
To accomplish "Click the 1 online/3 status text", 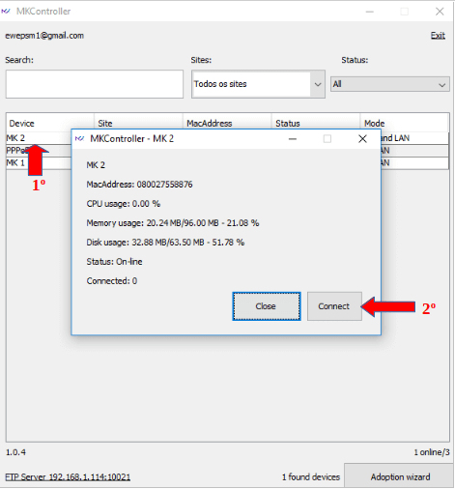I will click(432, 452).
